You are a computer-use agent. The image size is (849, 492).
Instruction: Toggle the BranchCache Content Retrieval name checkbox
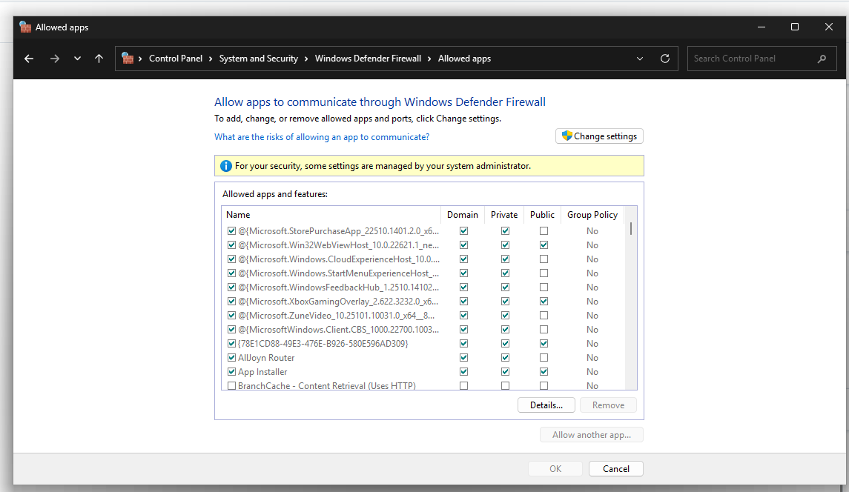point(232,386)
